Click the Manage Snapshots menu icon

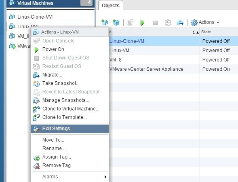36,101
